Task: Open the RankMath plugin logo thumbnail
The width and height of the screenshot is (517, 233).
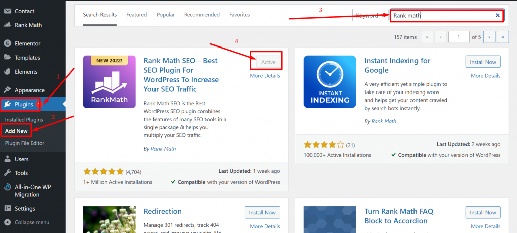Action: (110, 81)
